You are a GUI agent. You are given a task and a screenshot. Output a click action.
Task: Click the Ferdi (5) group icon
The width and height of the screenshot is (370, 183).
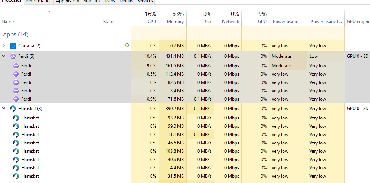(13, 56)
